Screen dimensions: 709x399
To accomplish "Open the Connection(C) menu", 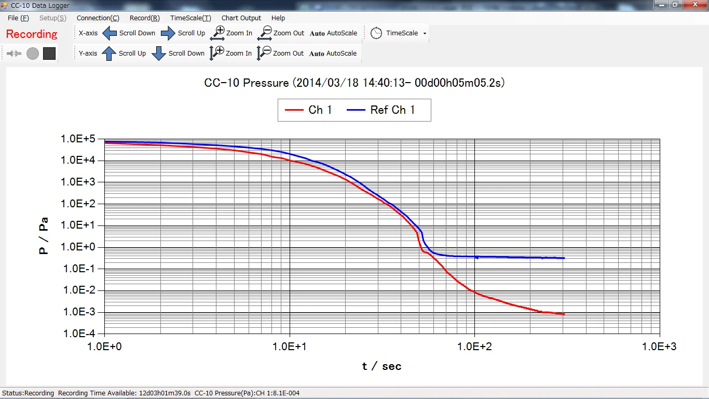I will click(x=98, y=18).
